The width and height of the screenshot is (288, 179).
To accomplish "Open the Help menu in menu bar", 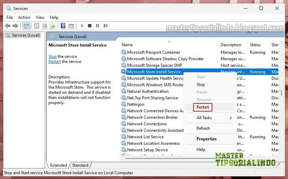I will (x=54, y=17).
